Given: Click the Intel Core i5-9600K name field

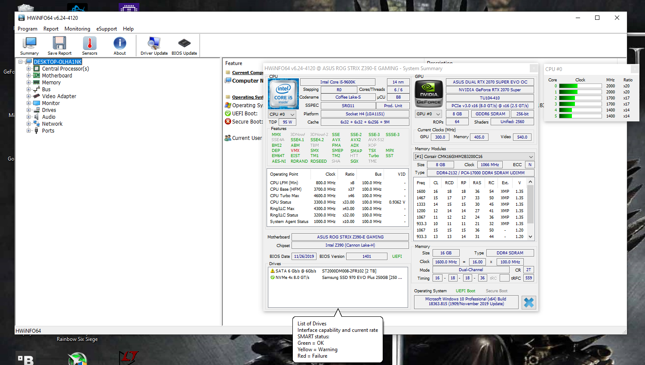Looking at the screenshot, I should (x=338, y=82).
